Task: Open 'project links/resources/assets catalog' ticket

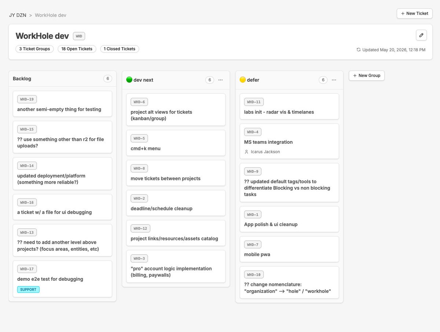Action: (x=176, y=233)
